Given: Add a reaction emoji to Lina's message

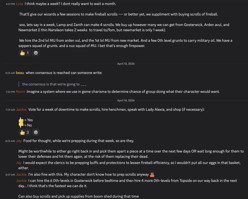Looking at the screenshot, I should [36, 53].
